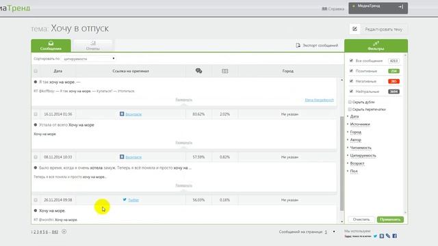The height and width of the screenshot is (246, 438).
Task: Switch to the Отчеты tab
Action: (93, 46)
